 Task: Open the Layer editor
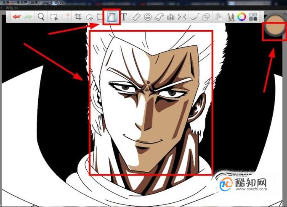point(218,17)
